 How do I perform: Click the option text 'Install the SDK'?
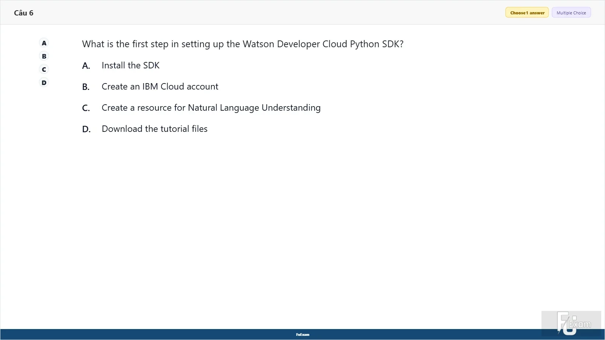tap(130, 65)
